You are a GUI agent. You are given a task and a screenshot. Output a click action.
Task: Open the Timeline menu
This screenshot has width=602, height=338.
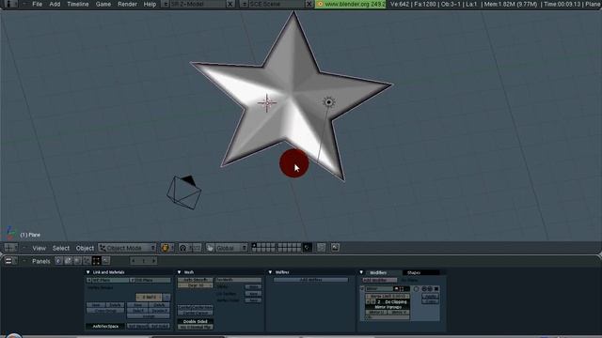click(78, 4)
